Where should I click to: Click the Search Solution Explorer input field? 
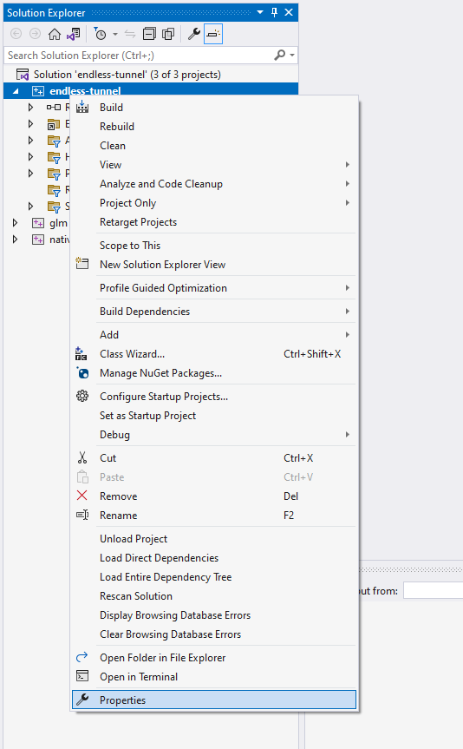click(x=139, y=56)
